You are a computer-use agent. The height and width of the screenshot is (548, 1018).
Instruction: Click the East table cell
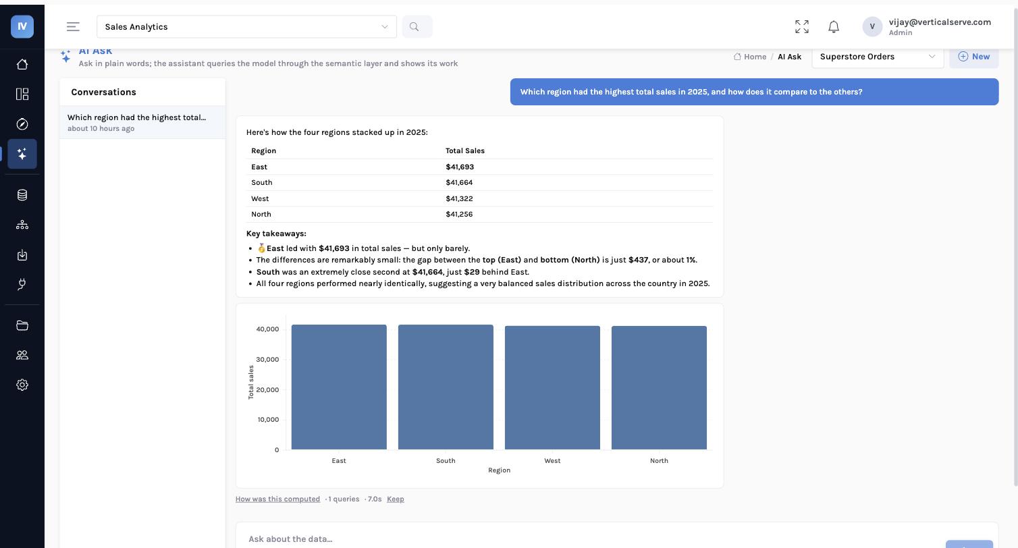tap(259, 167)
